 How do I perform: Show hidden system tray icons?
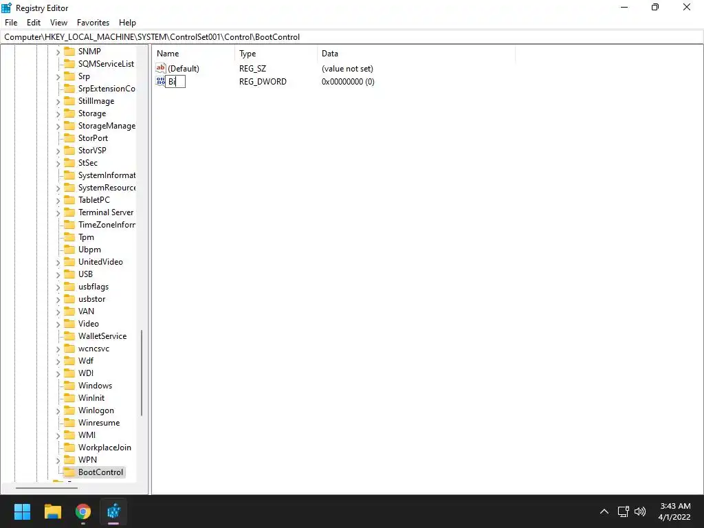tap(604, 511)
